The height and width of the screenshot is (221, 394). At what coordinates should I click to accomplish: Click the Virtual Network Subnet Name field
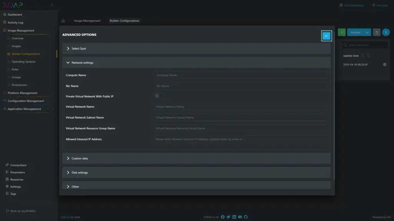click(x=241, y=117)
